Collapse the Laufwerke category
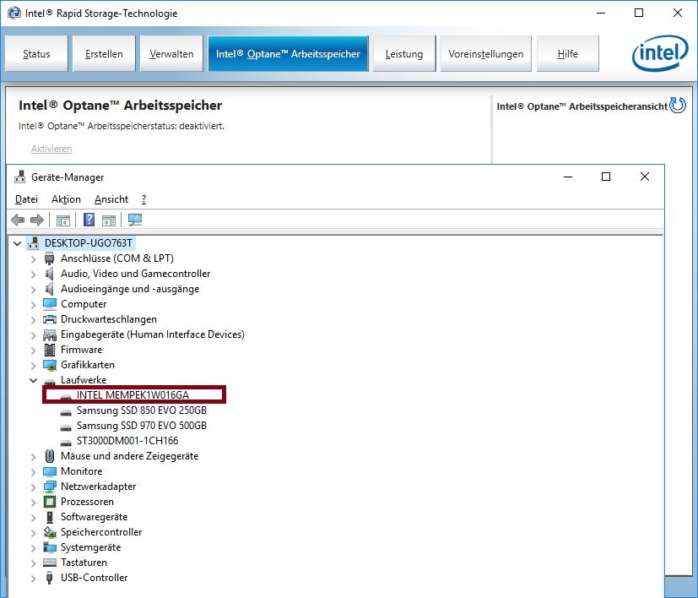This screenshot has width=698, height=598. tap(34, 380)
